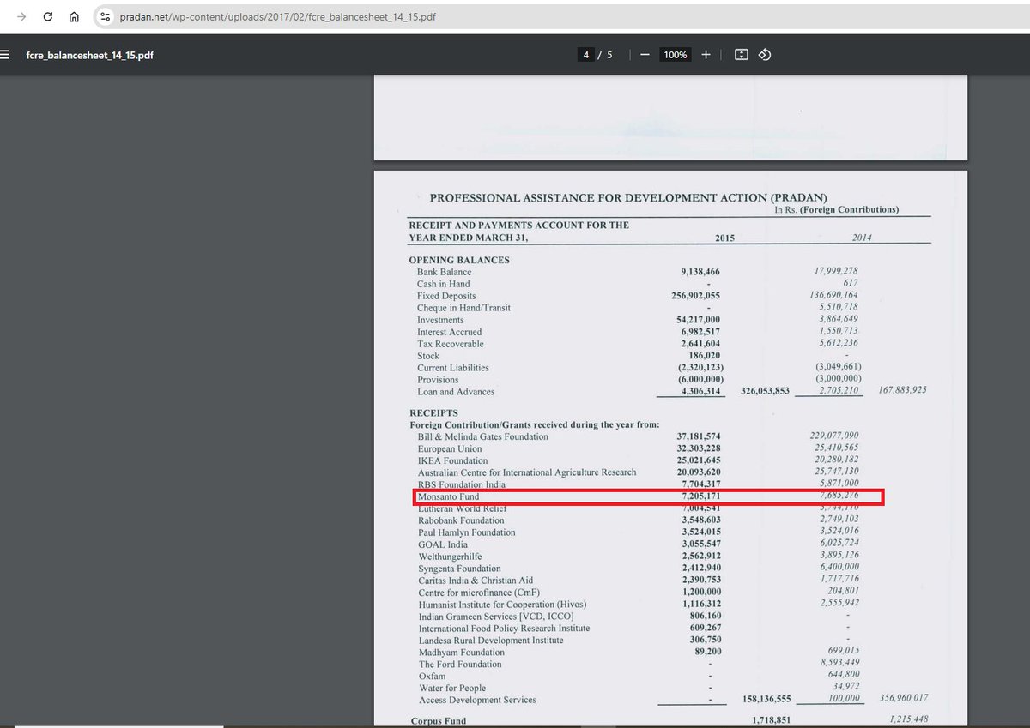This screenshot has width=1030, height=728.
Task: Click 'Current Liabilities' row label
Action: coord(453,368)
